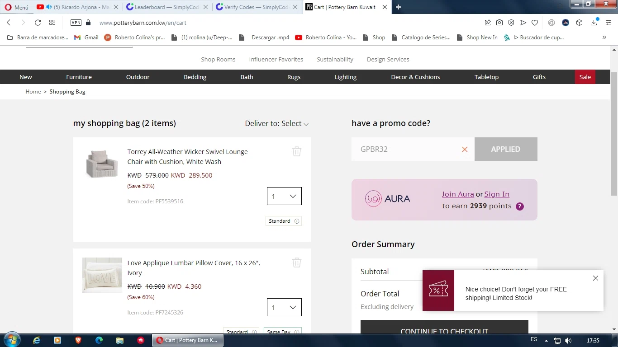Show more bookmarks overflow chevron
The height and width of the screenshot is (347, 618).
604,38
